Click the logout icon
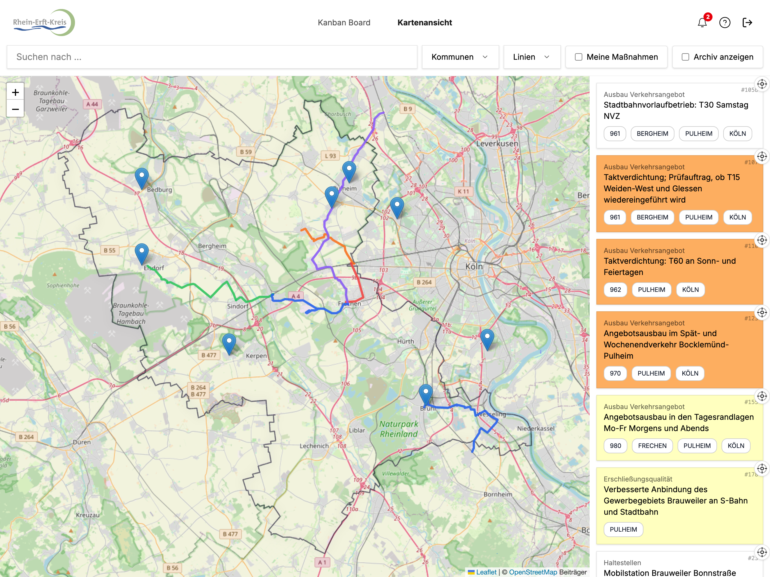The image size is (770, 577). (747, 23)
